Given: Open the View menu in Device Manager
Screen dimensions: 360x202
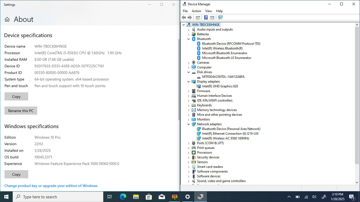Looking at the screenshot, I should pyautogui.click(x=208, y=11).
